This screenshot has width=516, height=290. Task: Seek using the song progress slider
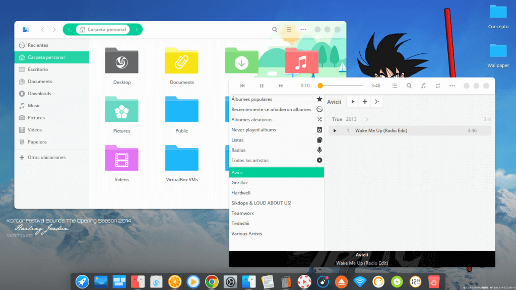[341, 86]
